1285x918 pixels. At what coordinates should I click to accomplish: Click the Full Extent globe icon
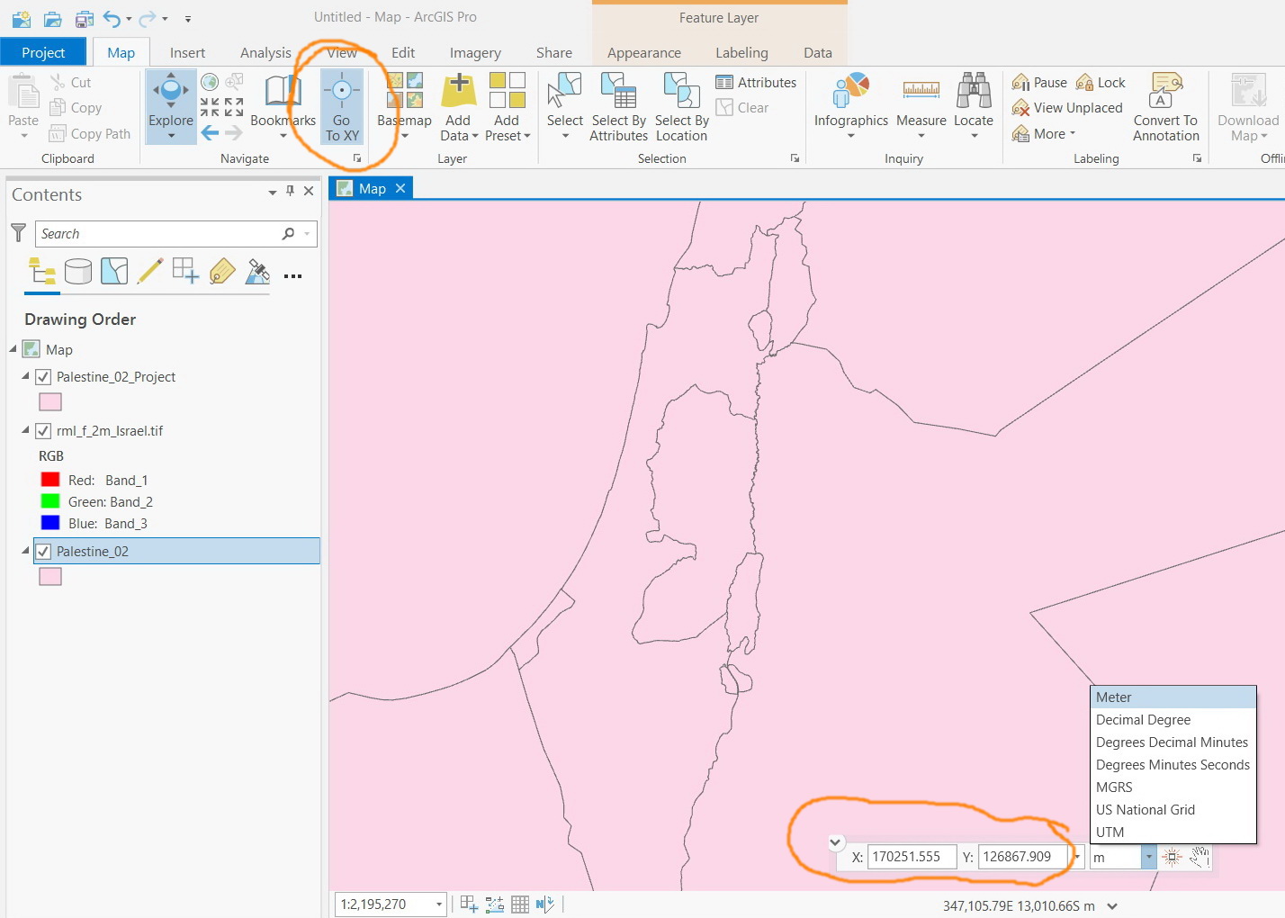pos(210,82)
